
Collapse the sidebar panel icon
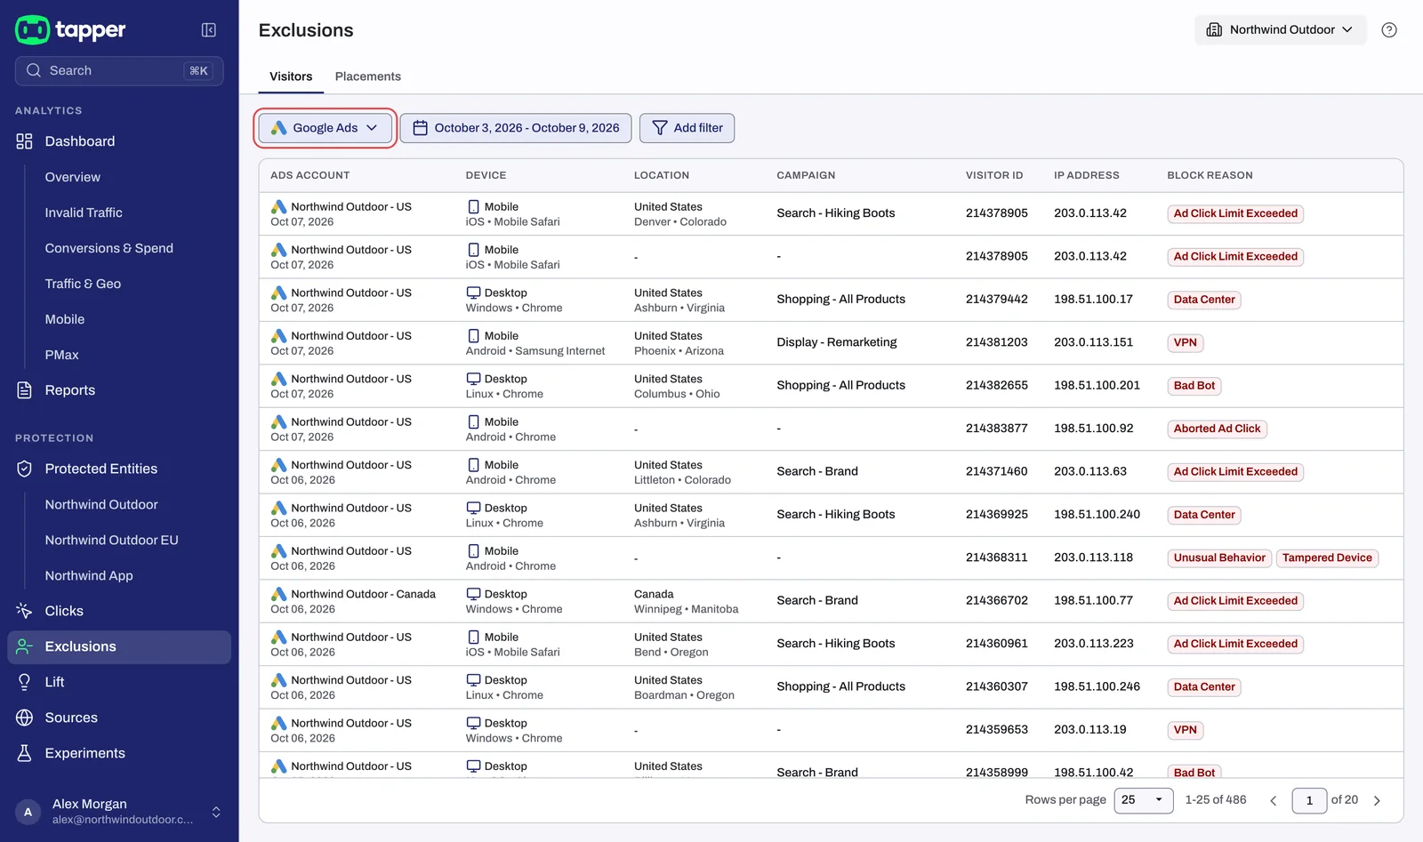[209, 30]
